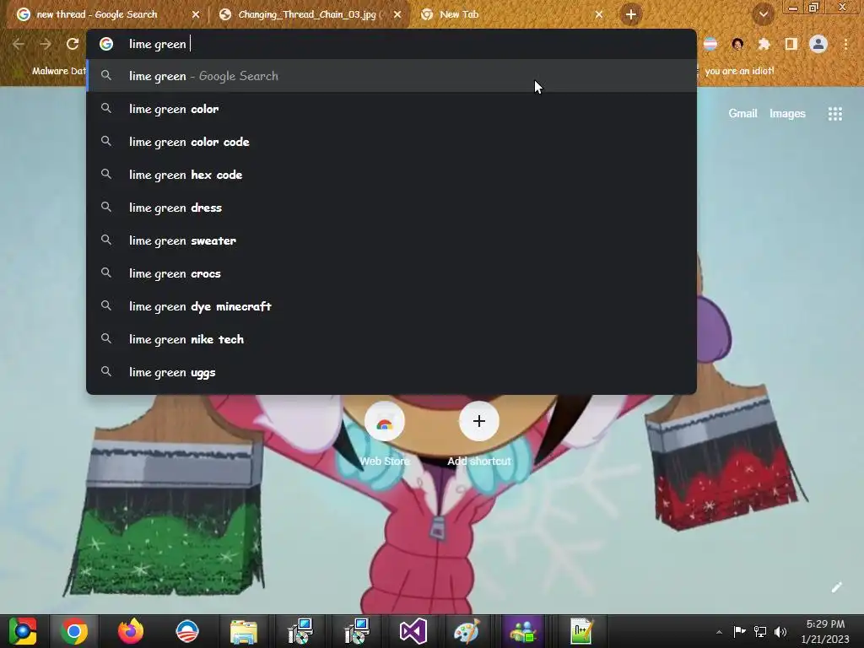
Task: Go back with the left arrow
Action: pos(19,44)
